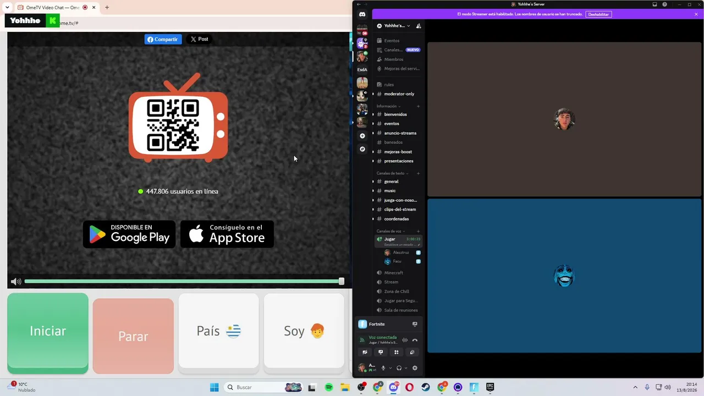Add a channel to Canales de texto

418,173
